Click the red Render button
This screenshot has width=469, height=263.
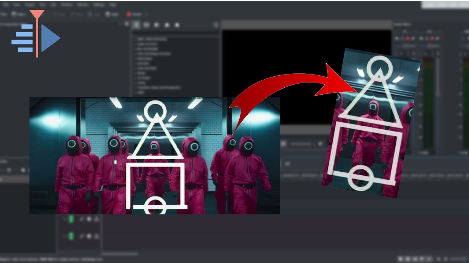(x=134, y=14)
